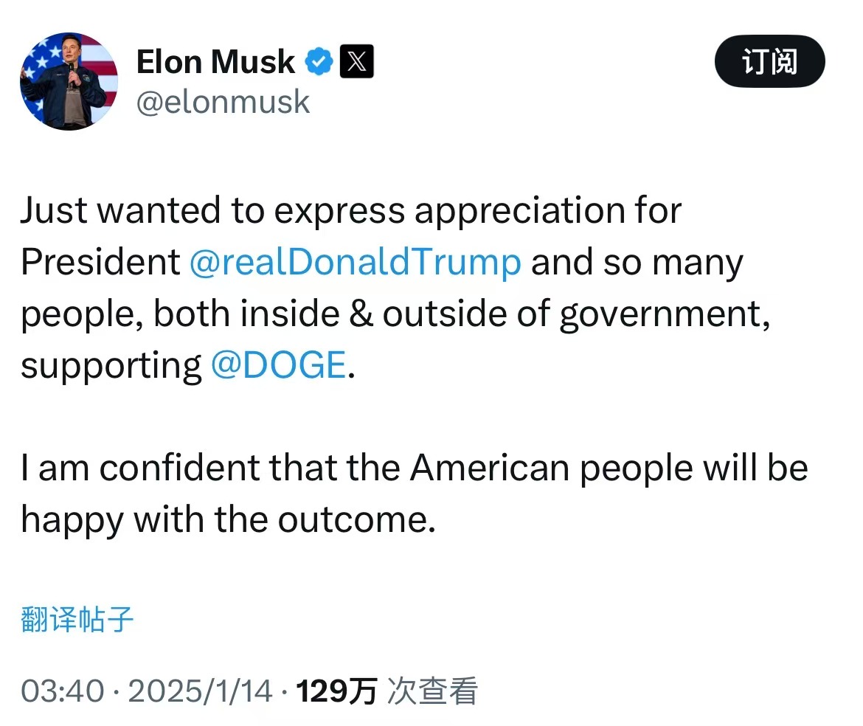Open the @DOGE mention link

(278, 365)
